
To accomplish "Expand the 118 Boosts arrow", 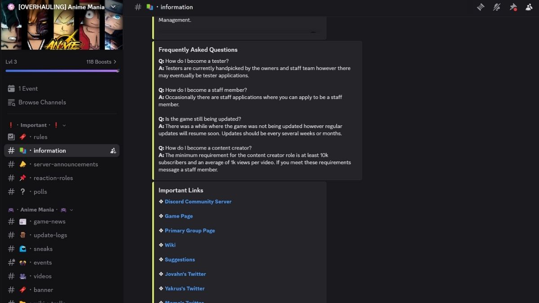I will click(115, 62).
